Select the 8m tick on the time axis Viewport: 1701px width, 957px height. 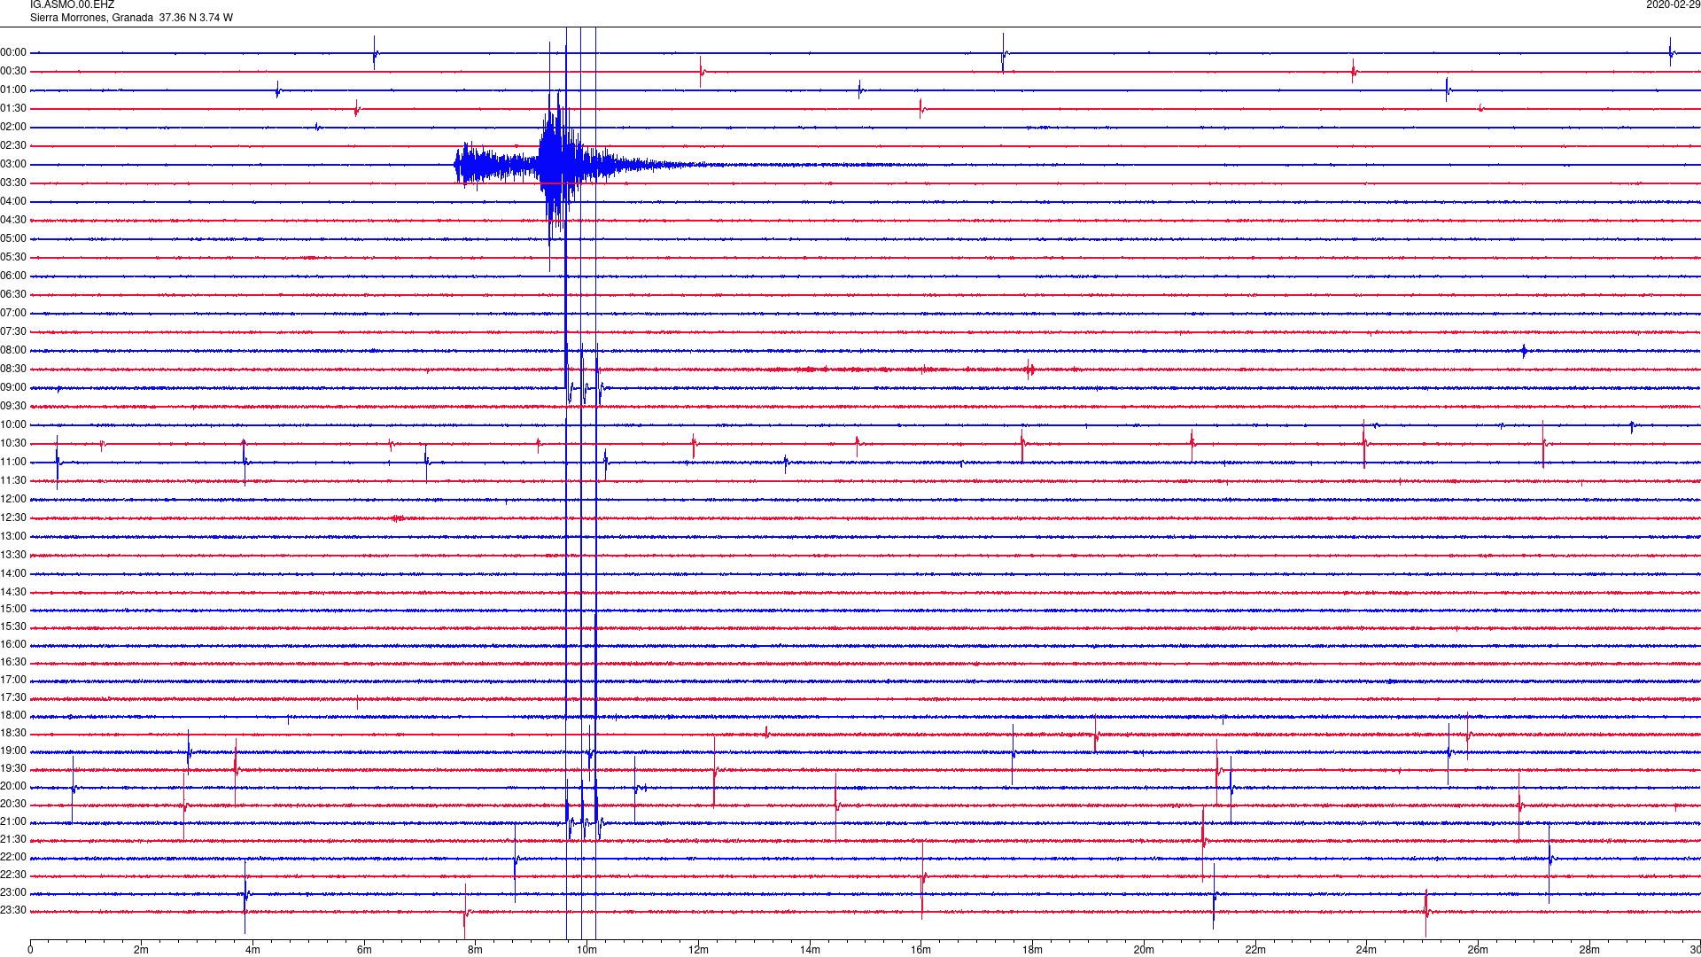476,950
